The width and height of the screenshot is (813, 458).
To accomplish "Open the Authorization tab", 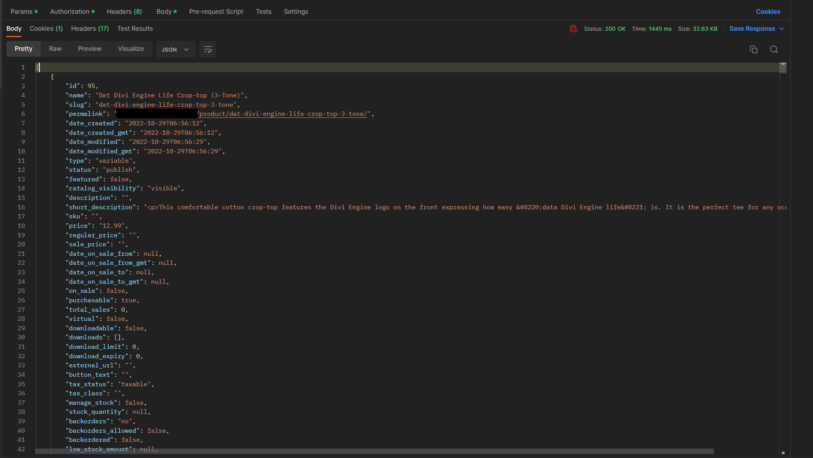I will click(72, 11).
